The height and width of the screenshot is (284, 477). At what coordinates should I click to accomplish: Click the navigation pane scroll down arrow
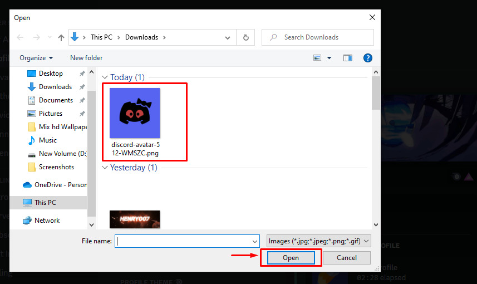pos(92,224)
